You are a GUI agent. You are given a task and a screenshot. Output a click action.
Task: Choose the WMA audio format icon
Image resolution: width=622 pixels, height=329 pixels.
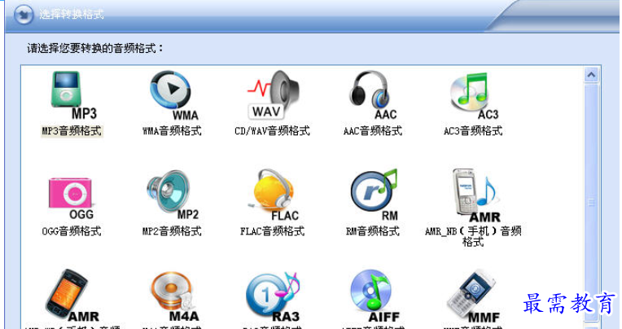[173, 95]
